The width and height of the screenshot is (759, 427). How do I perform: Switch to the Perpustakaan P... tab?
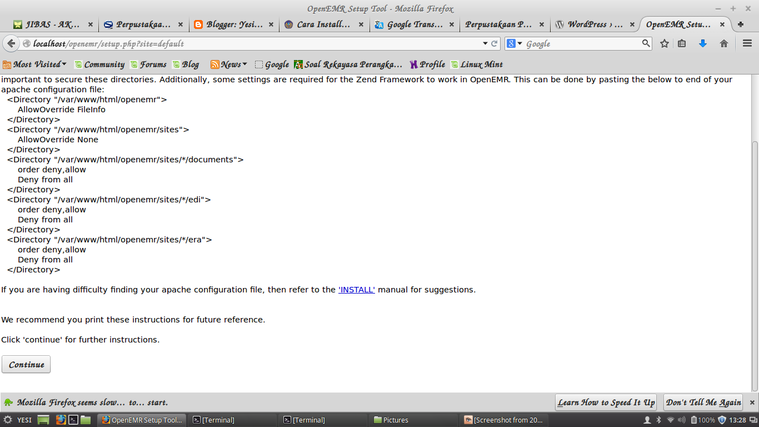click(505, 24)
